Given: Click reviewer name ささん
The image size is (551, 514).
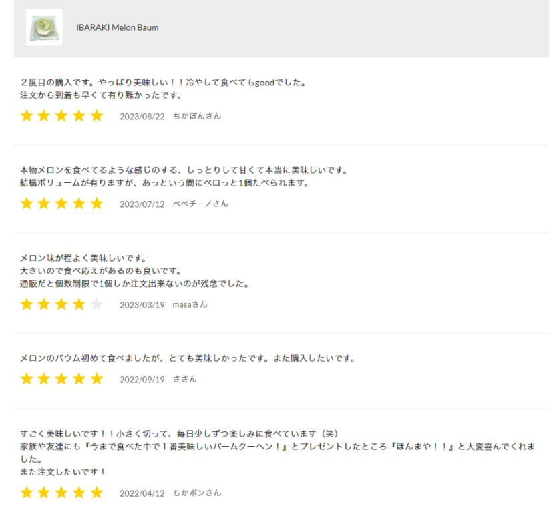Looking at the screenshot, I should coord(185,379).
